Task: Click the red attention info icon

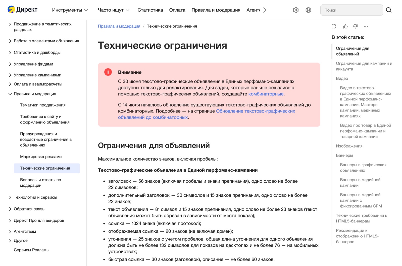Action: point(108,72)
